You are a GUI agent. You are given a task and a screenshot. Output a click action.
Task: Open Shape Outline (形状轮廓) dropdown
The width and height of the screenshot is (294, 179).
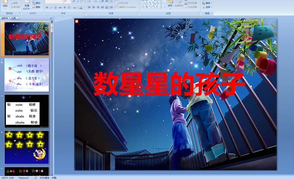[x=191, y=3]
